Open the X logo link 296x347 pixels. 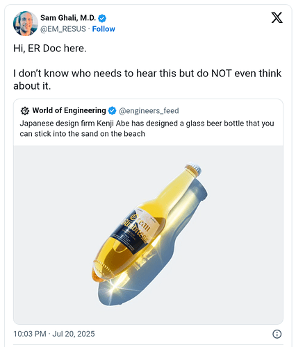[x=277, y=17]
